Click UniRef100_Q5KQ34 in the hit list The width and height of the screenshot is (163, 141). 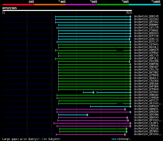[x=146, y=112]
